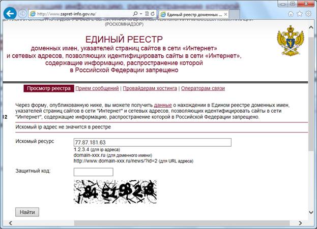The image size is (317, 229).
Task: Open the Операторам связи link
Action: pos(203,88)
